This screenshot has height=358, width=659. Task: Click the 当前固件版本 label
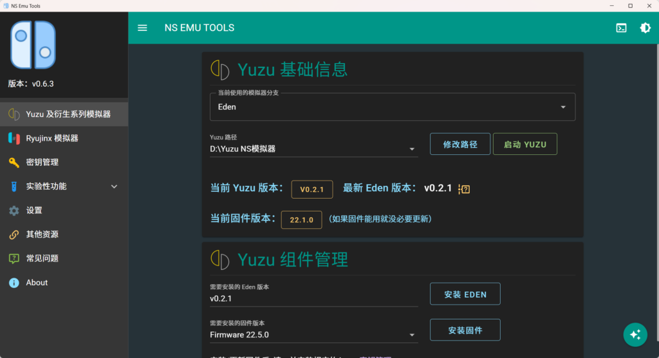click(x=243, y=219)
